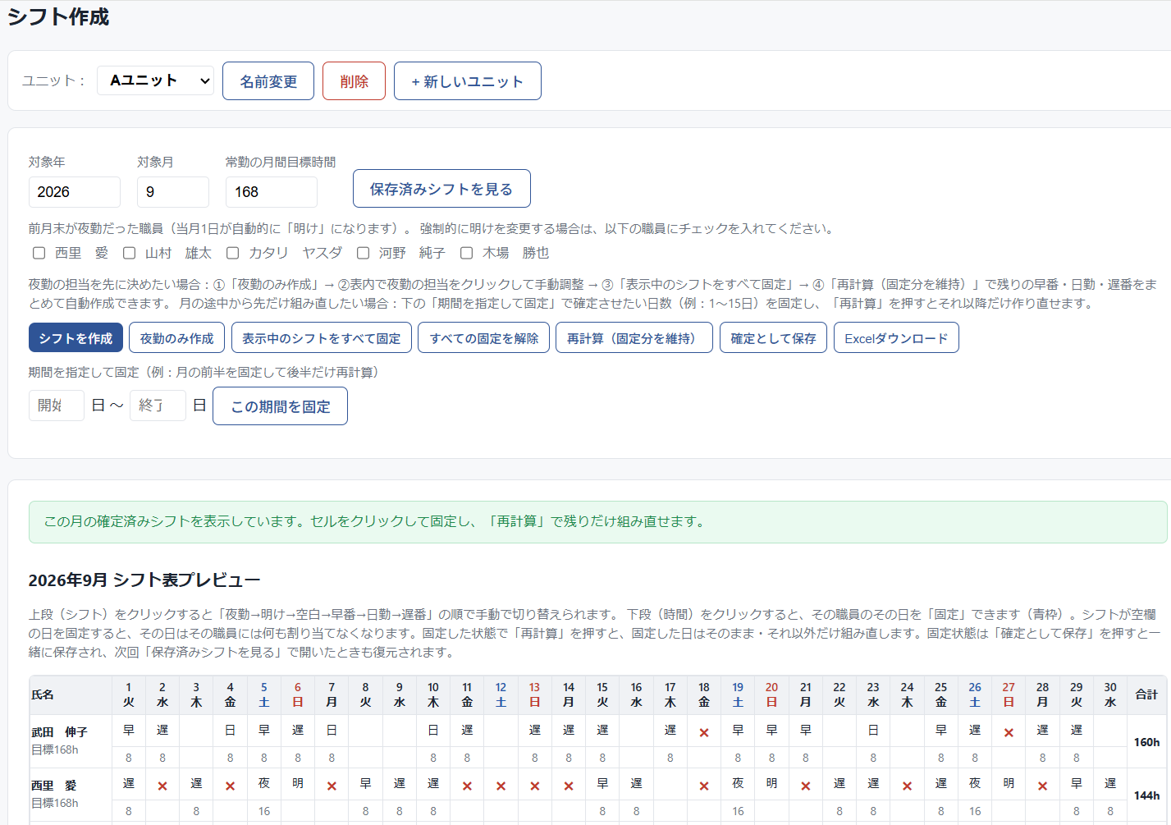Click 武田 伸子's day 1 早 shift cell
The image size is (1171, 825).
tap(129, 731)
